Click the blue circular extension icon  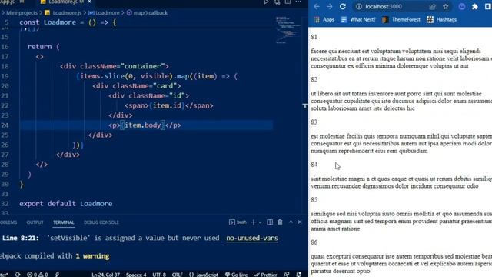[x=462, y=7]
